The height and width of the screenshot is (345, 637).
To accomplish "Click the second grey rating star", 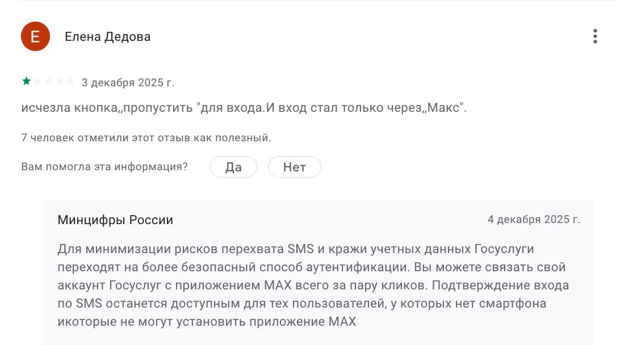I will pos(37,81).
